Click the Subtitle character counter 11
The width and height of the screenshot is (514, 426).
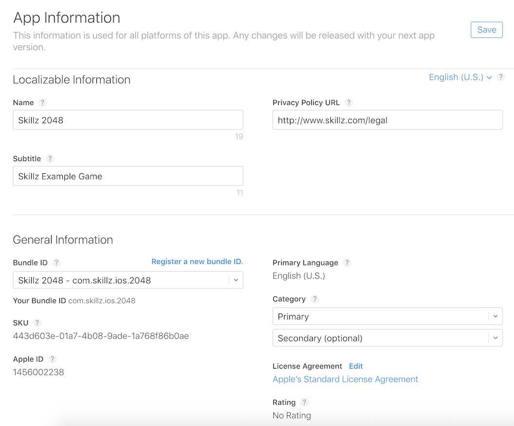[240, 193]
